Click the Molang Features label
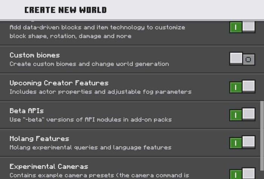 (x=39, y=139)
